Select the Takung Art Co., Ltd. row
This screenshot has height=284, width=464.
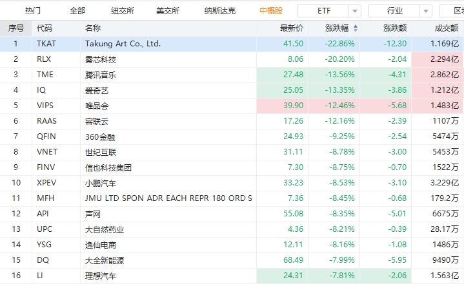[x=232, y=44]
